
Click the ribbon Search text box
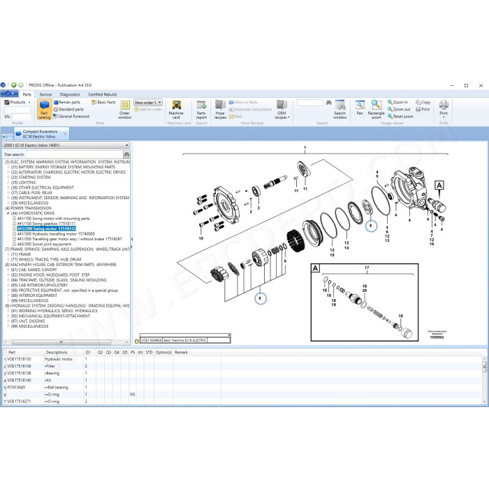point(310,102)
